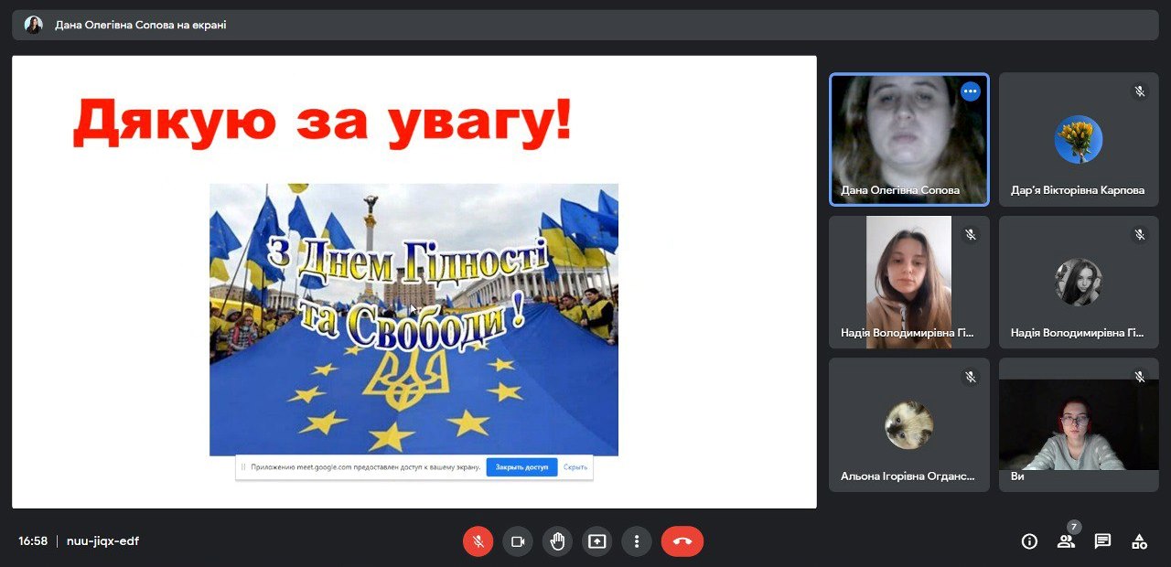Select Дана Олегівна Сопова video tile
Screen dimensions: 1171x567
click(909, 139)
